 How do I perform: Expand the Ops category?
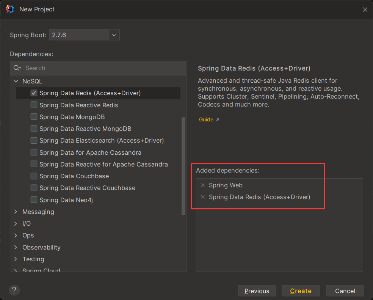click(x=16, y=235)
